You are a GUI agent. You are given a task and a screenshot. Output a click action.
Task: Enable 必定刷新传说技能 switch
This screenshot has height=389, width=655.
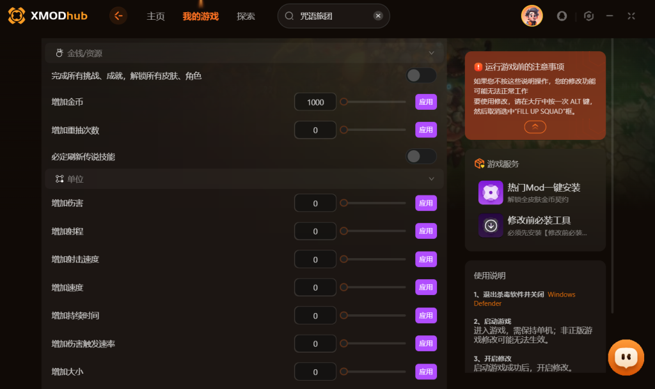click(421, 156)
